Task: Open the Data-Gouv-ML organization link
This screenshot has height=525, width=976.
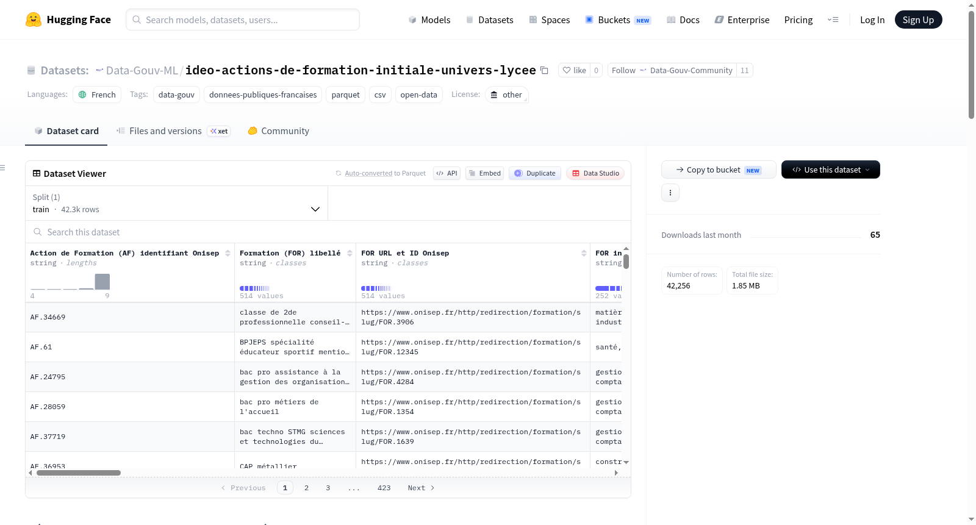Action: pyautogui.click(x=142, y=70)
